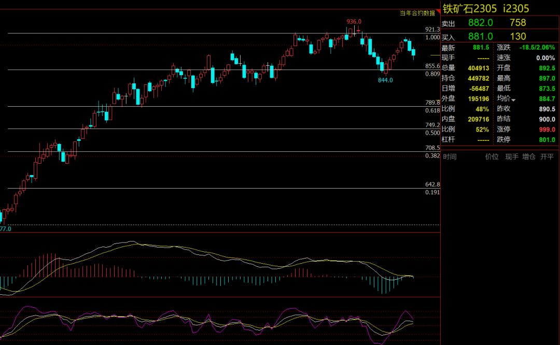Select the 卖出 price 882.0

click(x=480, y=23)
